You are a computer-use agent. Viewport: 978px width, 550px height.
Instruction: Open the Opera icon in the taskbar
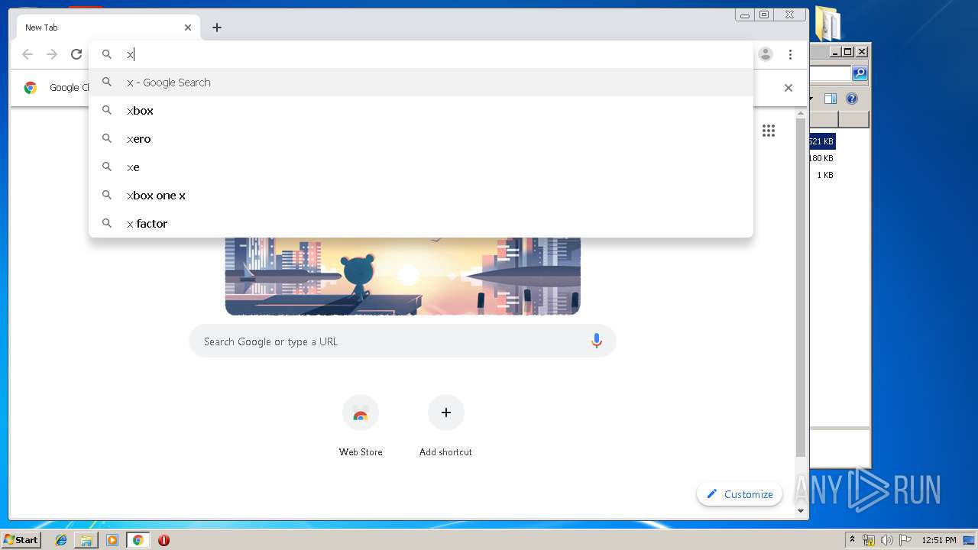click(164, 540)
